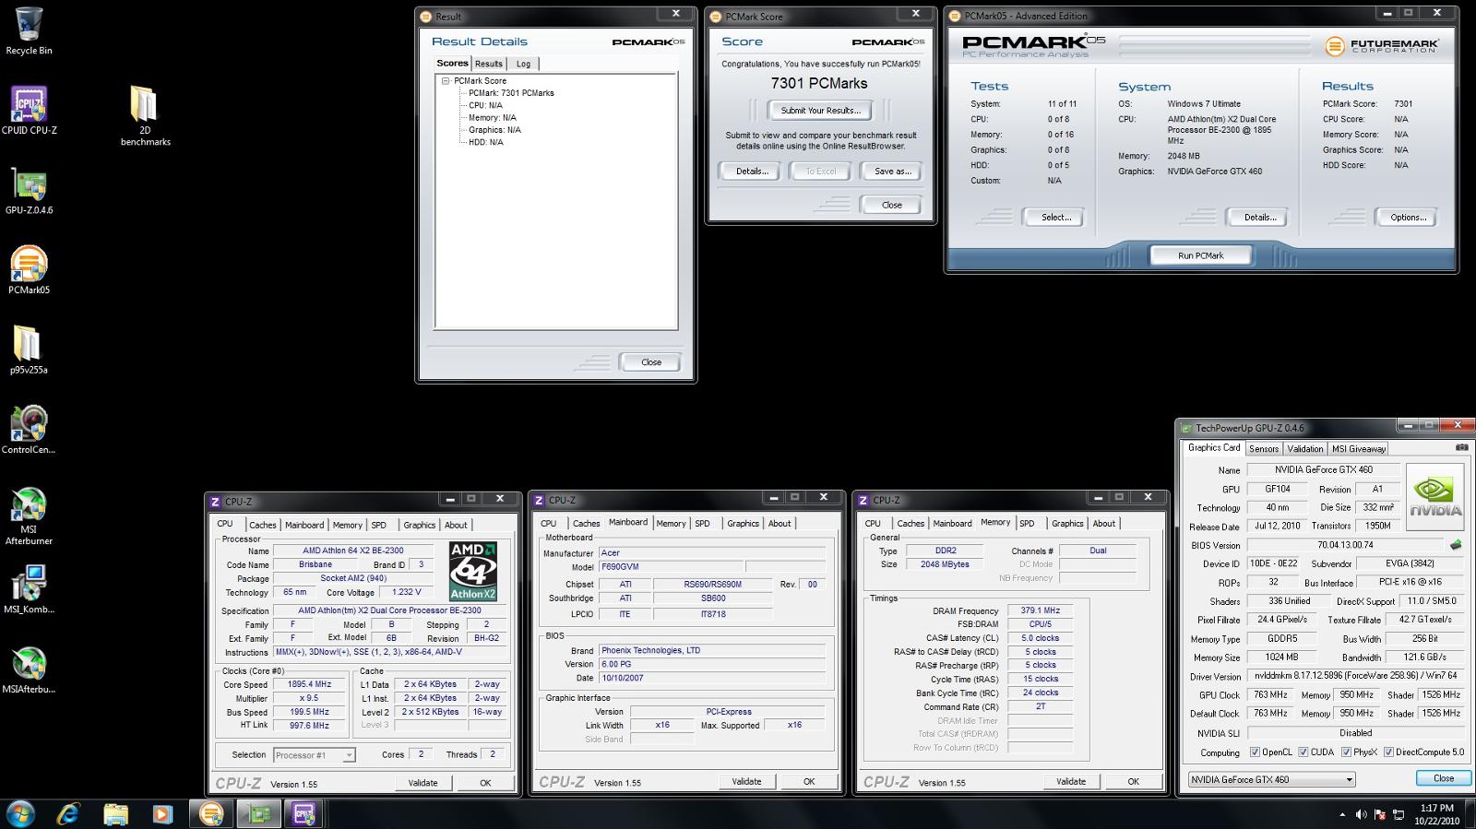The width and height of the screenshot is (1476, 829).
Task: Click the GPU-Z screenshot camera icon
Action: (1461, 447)
